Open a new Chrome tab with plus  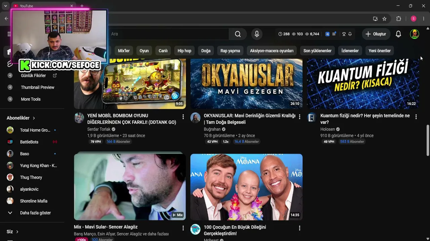click(x=82, y=6)
